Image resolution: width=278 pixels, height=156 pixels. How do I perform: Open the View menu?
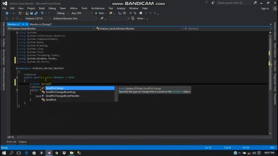(21, 8)
